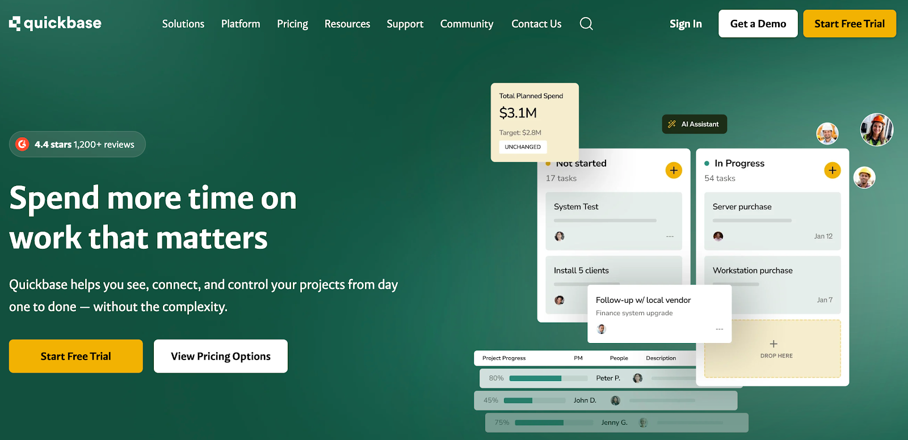Expand the Platform menu
Viewport: 908px width, 440px height.
pos(241,24)
